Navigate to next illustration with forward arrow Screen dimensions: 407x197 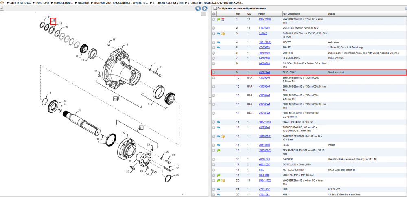coord(205,8)
